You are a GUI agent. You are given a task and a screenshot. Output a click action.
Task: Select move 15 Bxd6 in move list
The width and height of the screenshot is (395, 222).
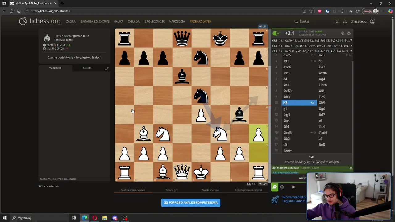[x=299, y=133]
